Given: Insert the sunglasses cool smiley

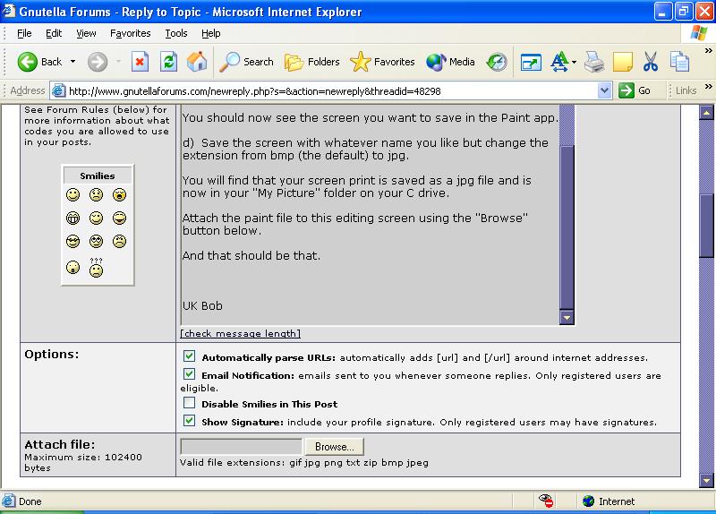Looking at the screenshot, I should (x=72, y=241).
